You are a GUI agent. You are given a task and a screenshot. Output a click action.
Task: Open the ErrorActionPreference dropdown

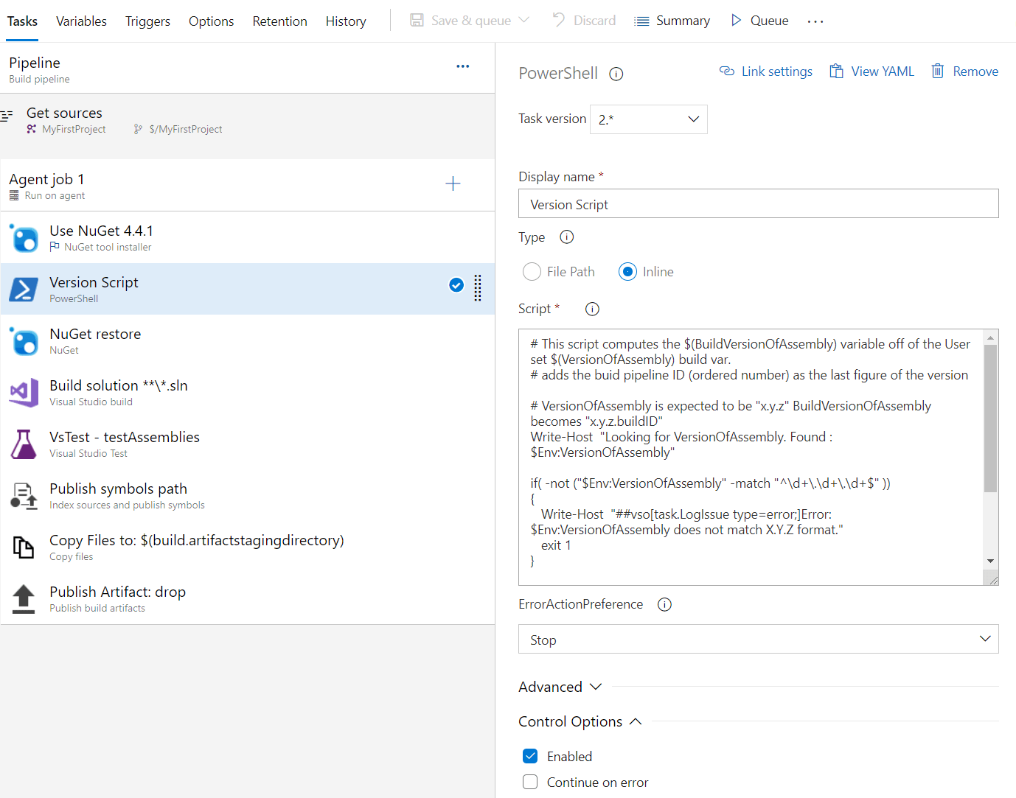tap(758, 639)
